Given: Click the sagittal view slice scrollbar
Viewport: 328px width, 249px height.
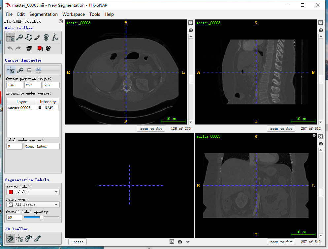Looking at the screenshot, I should click(321, 79).
